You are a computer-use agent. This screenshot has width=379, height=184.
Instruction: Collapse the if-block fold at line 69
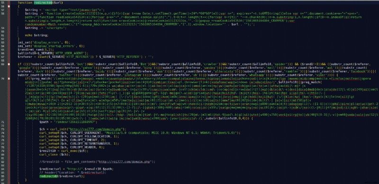coord(9,64)
